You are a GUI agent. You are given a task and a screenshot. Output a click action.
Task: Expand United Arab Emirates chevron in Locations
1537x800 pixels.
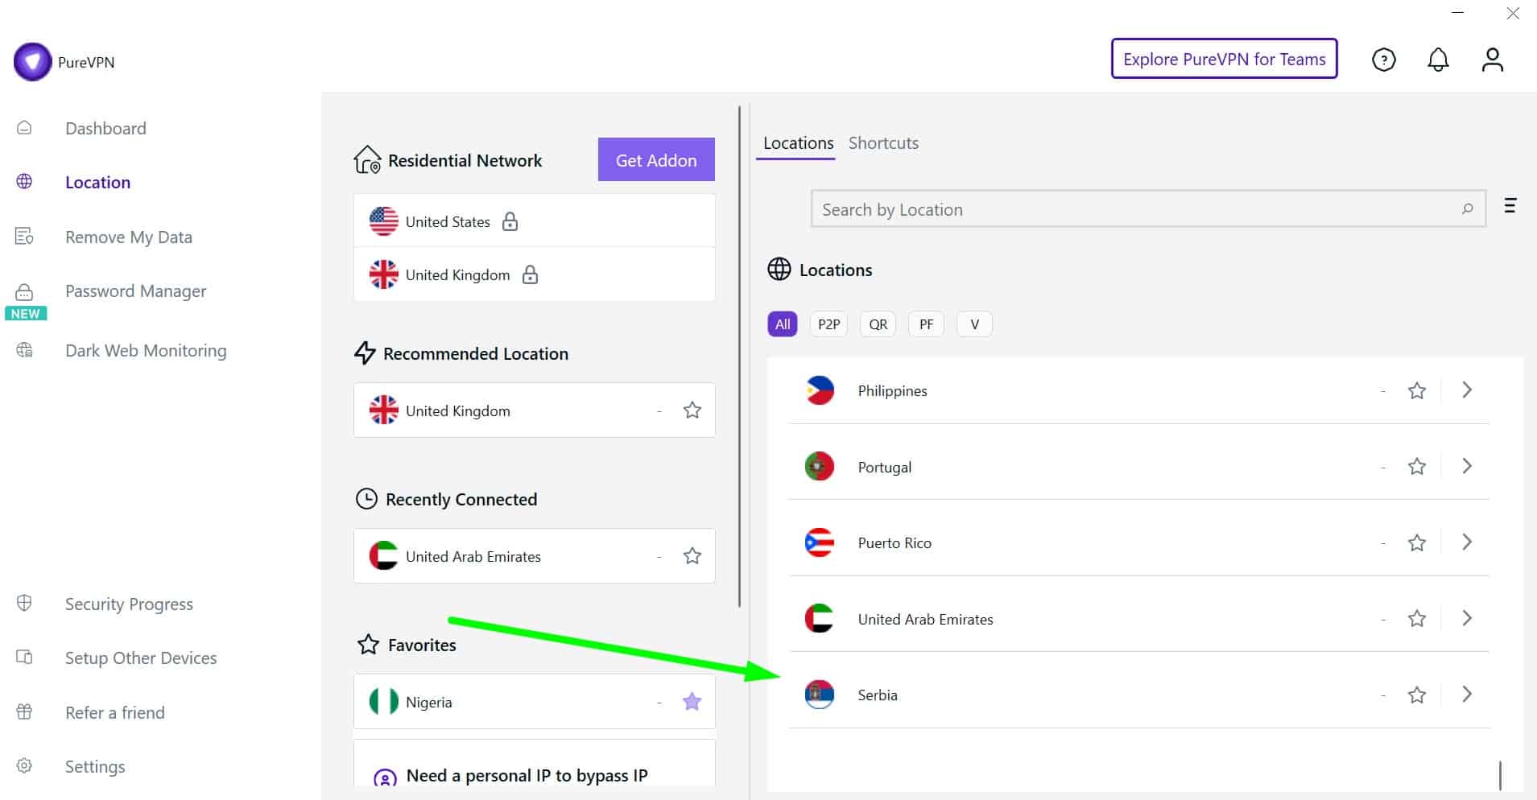coord(1467,618)
